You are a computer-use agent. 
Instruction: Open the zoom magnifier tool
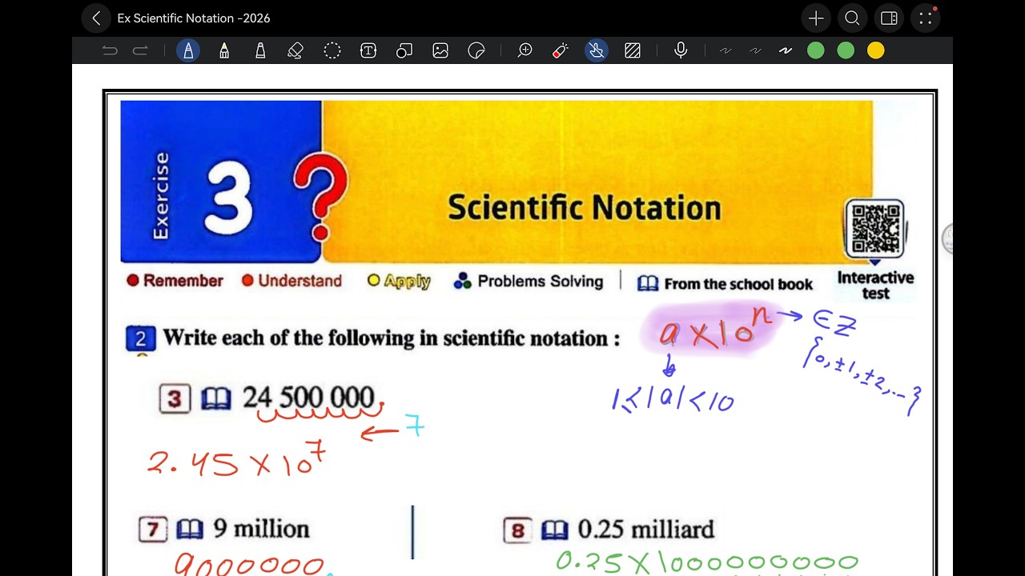click(525, 50)
